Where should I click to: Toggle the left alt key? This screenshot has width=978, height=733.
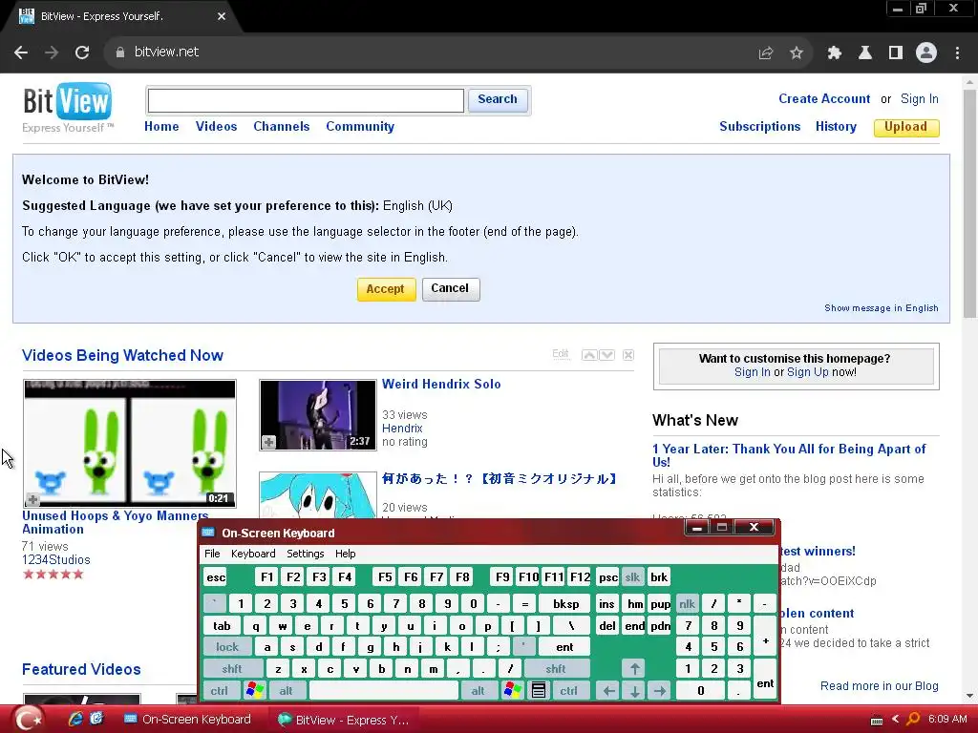pos(286,691)
